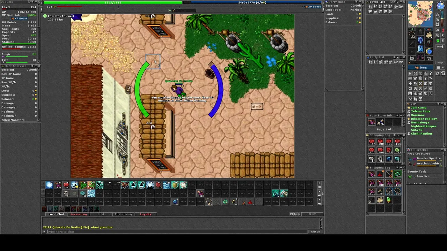Use crossed blades action slot in top row

click(x=183, y=184)
